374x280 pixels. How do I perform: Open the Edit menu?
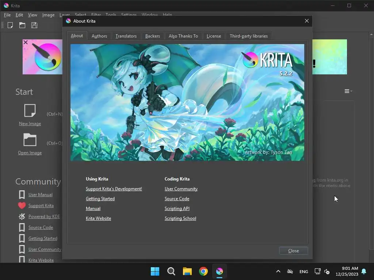click(19, 15)
